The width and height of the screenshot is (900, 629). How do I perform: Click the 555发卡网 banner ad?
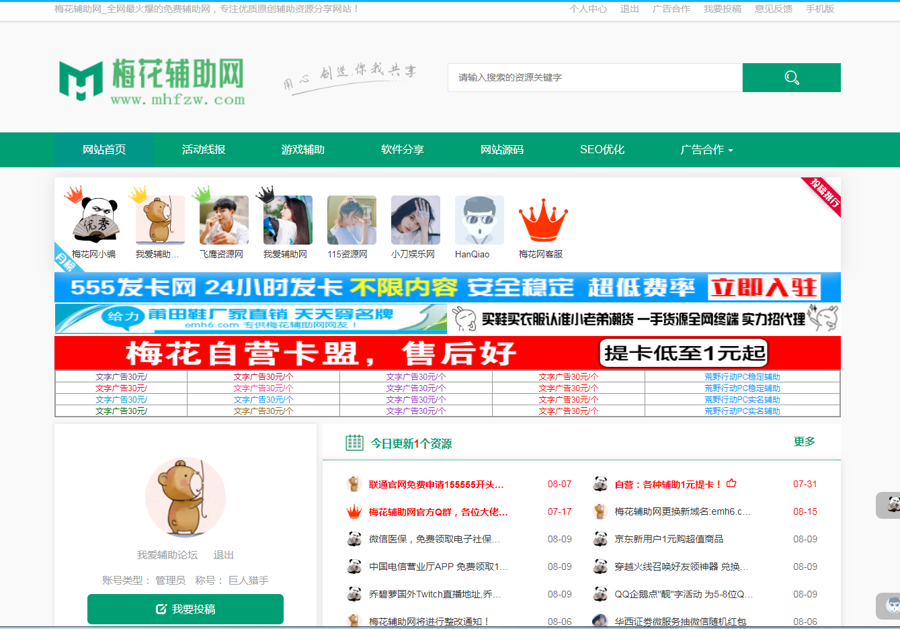448,288
